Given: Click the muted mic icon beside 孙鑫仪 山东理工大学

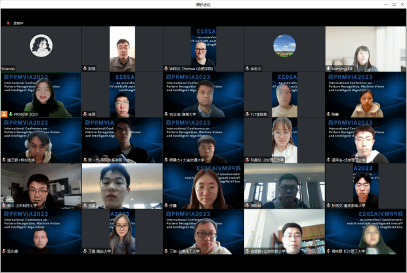Looking at the screenshot, I should (247, 159).
